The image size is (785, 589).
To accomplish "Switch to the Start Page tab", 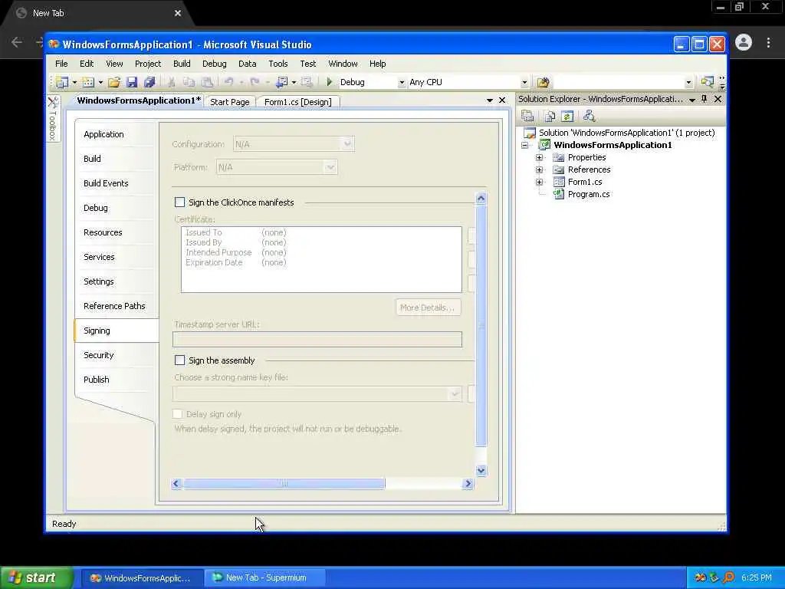I will click(230, 102).
